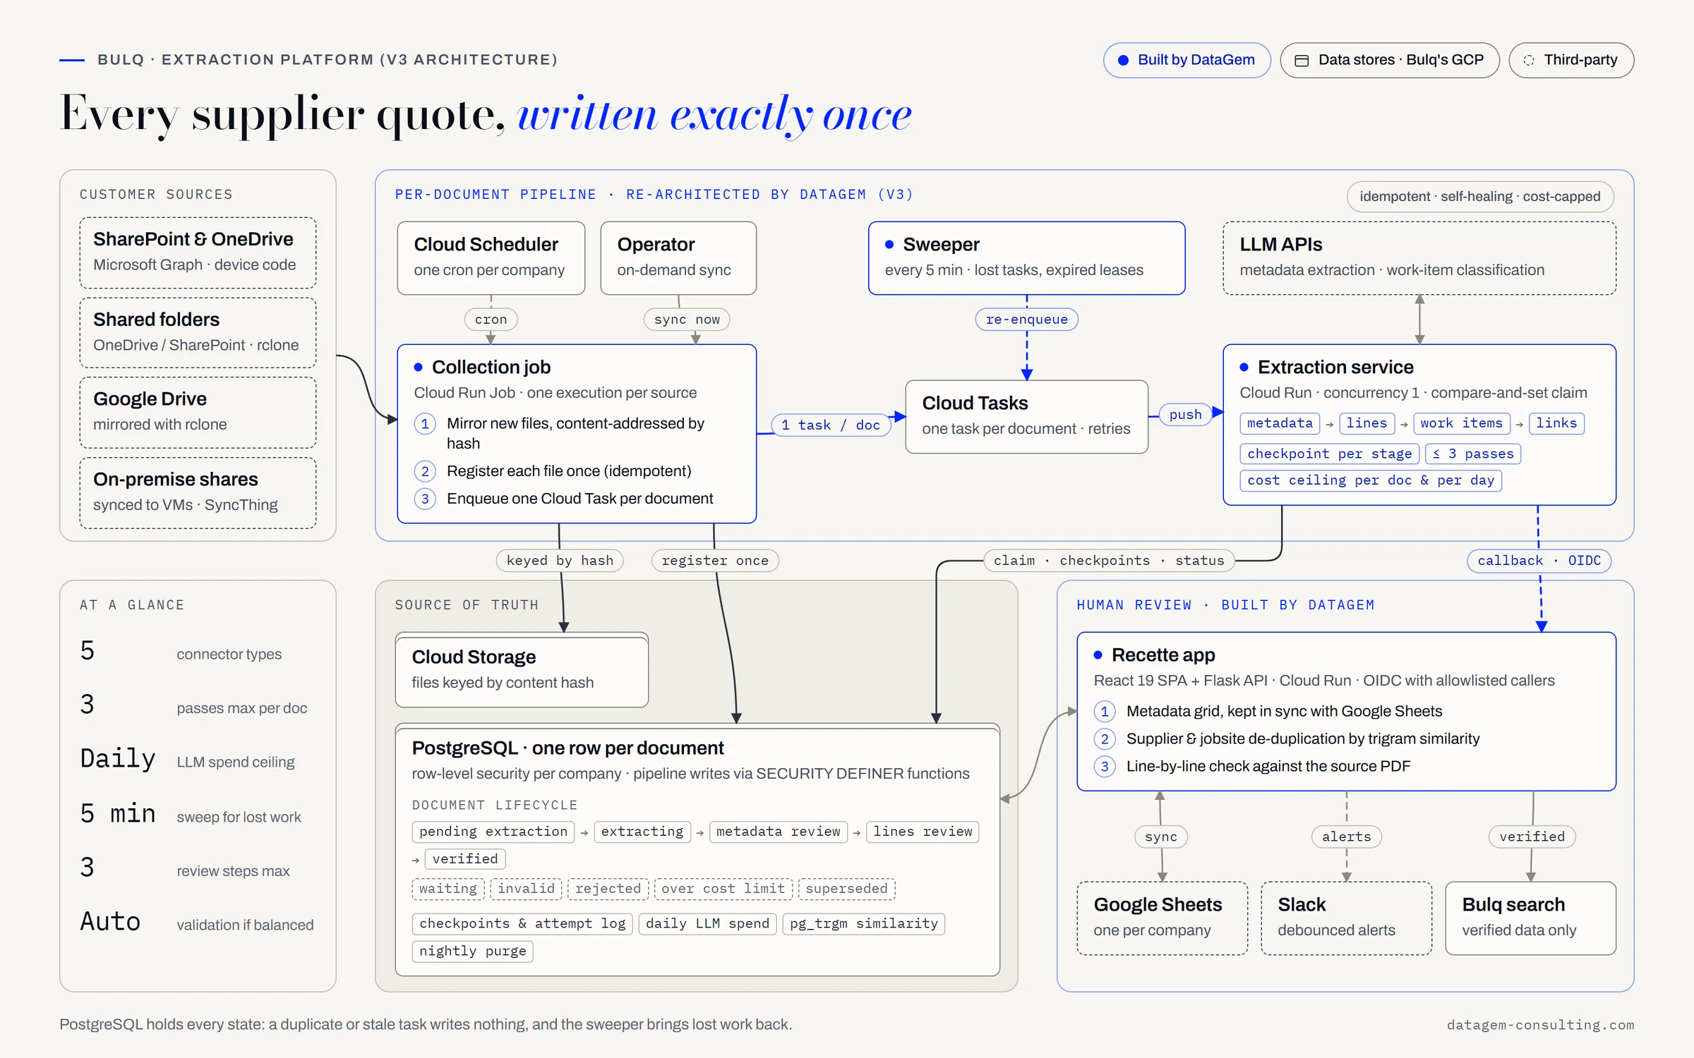Click the blue dot beside Recette app
Screen dimensions: 1694x1058
coord(1098,655)
